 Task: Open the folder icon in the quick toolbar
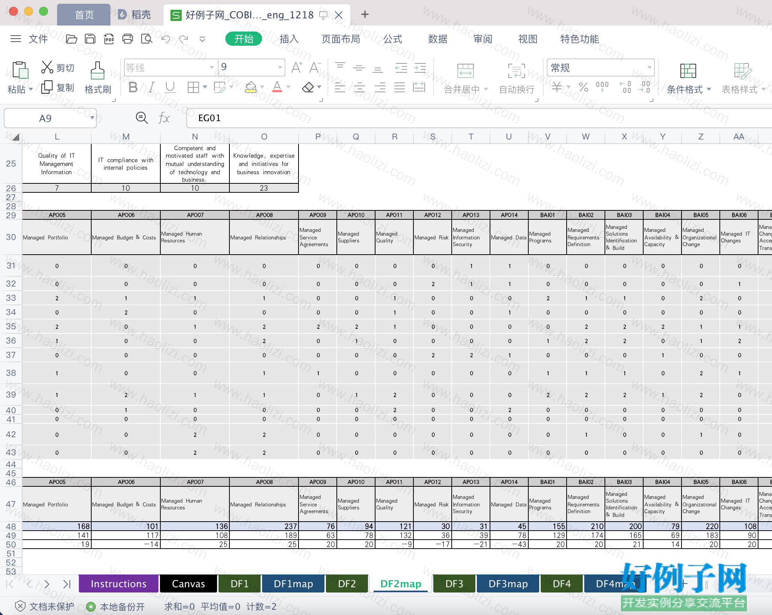pyautogui.click(x=71, y=39)
